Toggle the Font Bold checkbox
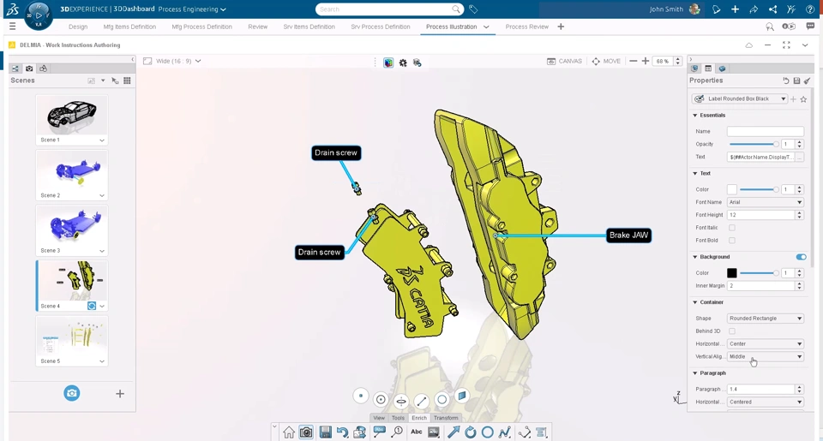823x441 pixels. pyautogui.click(x=731, y=240)
